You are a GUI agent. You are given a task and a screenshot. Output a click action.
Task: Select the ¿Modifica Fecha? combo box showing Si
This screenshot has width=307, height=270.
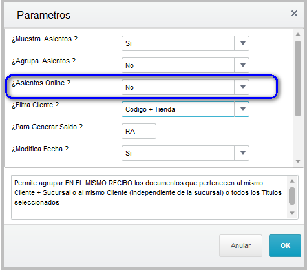coord(185,153)
